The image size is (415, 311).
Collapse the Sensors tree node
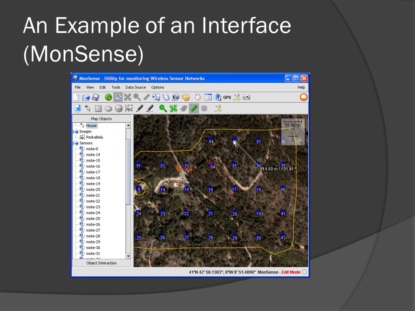tap(75, 143)
